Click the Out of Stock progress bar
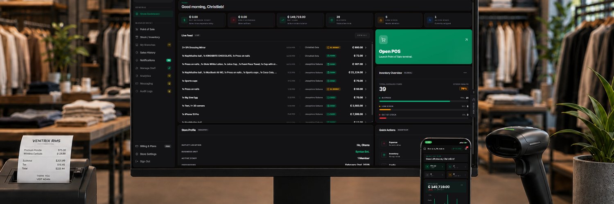The image size is (614, 204). tap(424, 118)
